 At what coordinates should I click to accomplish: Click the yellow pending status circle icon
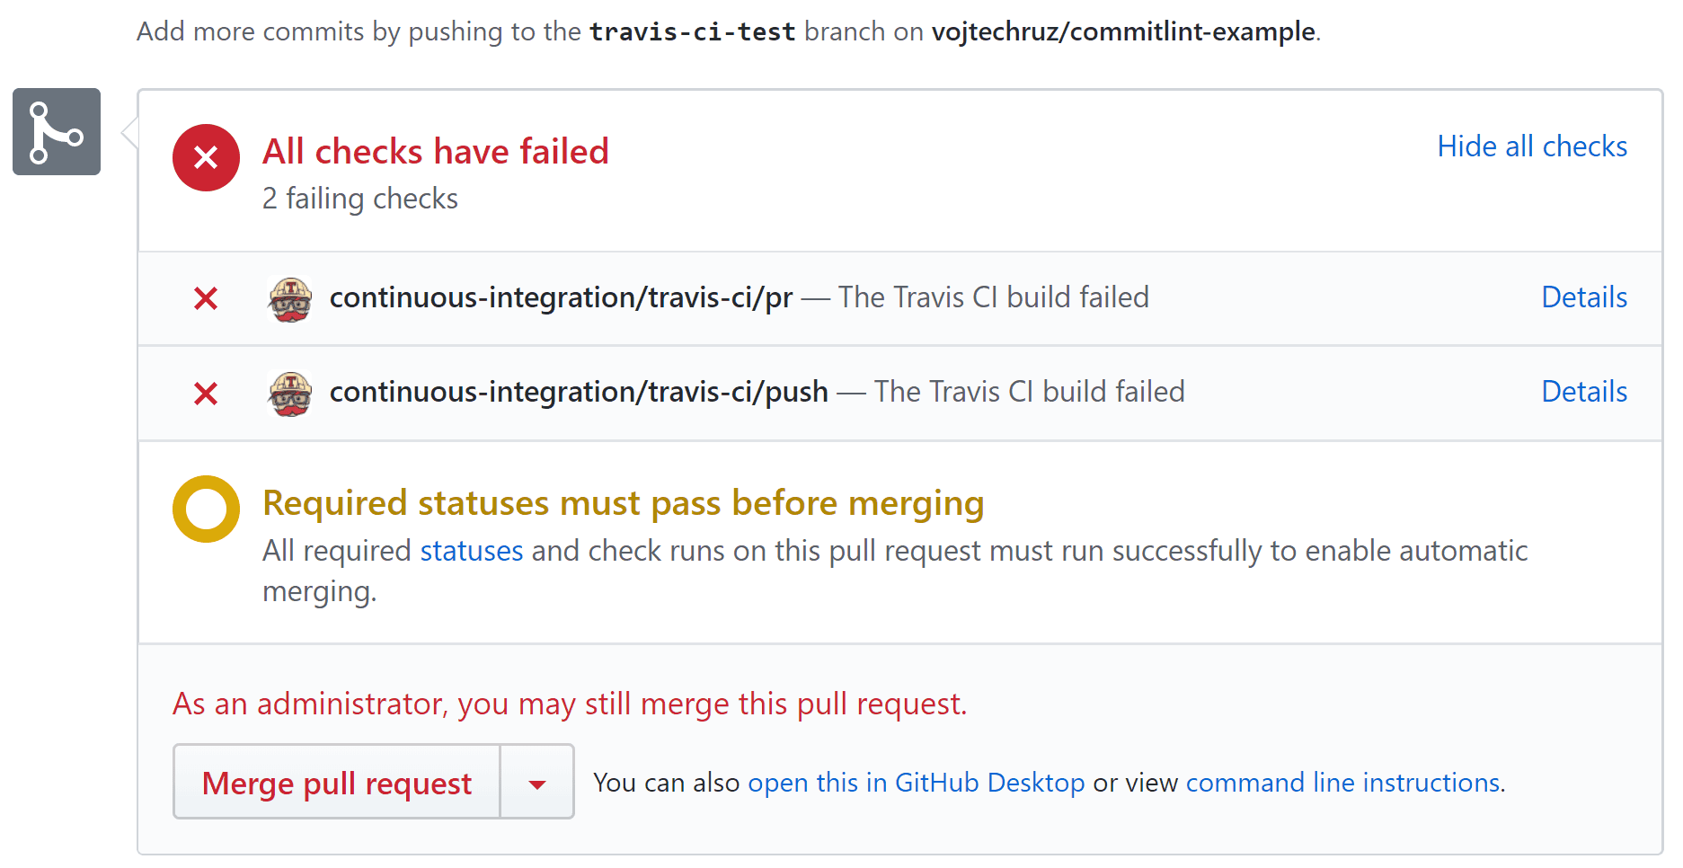pyautogui.click(x=206, y=509)
